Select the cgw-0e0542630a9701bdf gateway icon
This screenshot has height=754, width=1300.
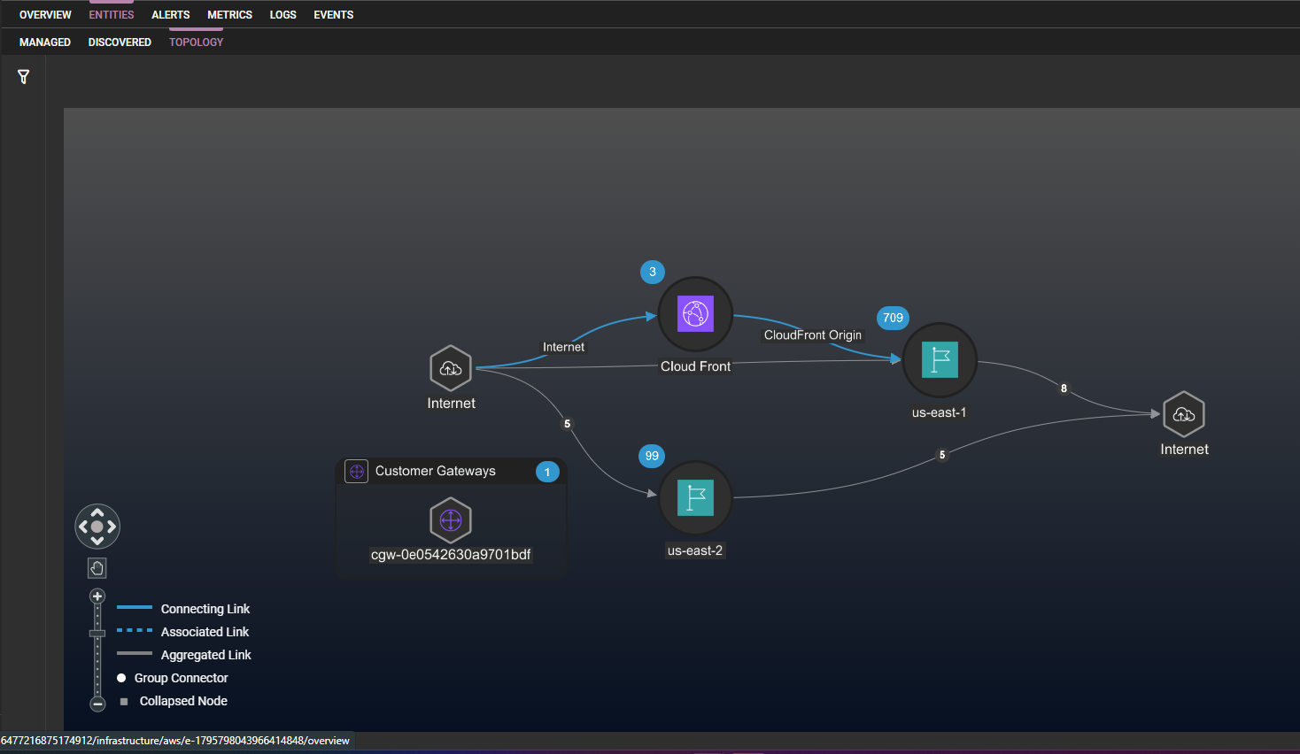pyautogui.click(x=451, y=520)
